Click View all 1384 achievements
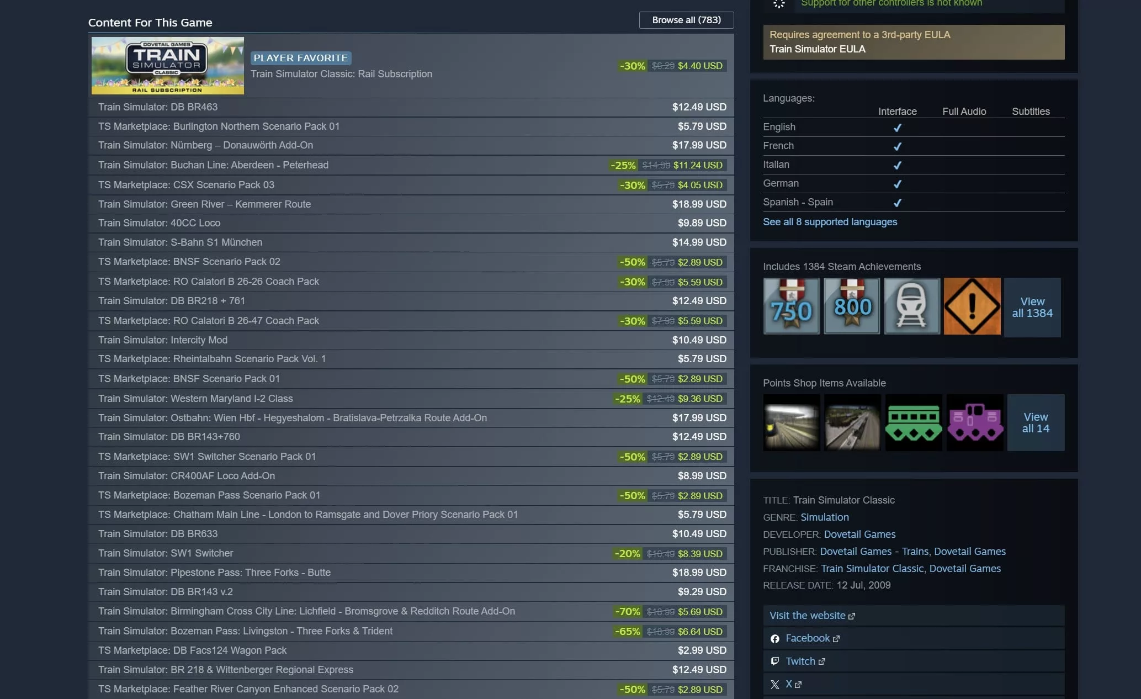The width and height of the screenshot is (1141, 699). (x=1032, y=307)
